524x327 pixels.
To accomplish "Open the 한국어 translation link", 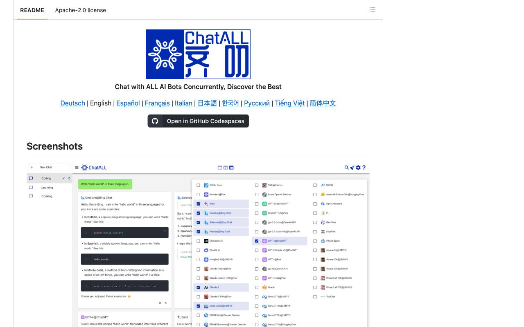I will [x=230, y=103].
